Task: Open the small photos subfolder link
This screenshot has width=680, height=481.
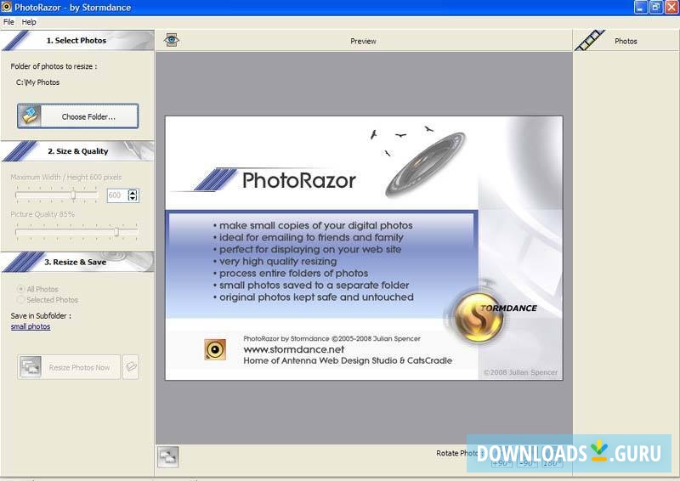Action: click(x=31, y=326)
